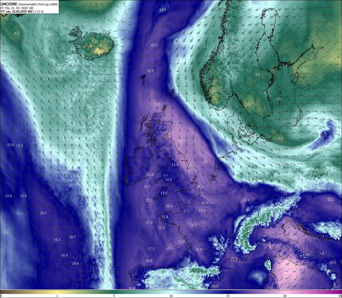Click the 23.3 value on France's west coast
Image resolution: width=342 pixels, height=298 pixels.
[181, 241]
